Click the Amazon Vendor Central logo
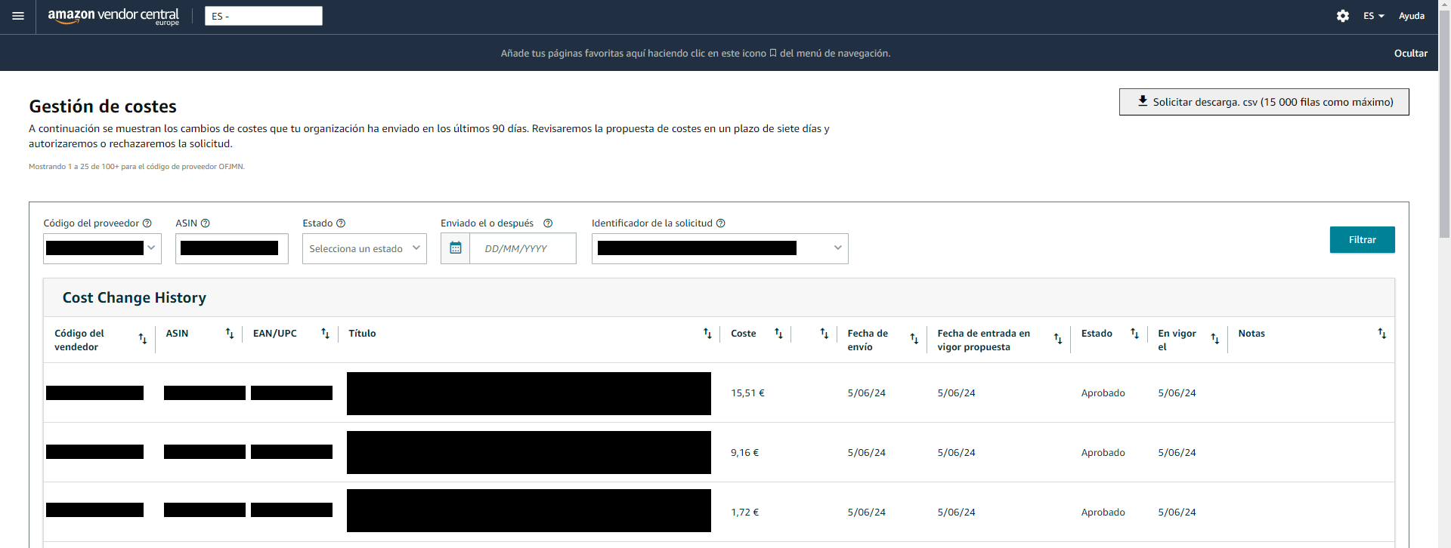Image resolution: width=1451 pixels, height=548 pixels. click(x=113, y=17)
